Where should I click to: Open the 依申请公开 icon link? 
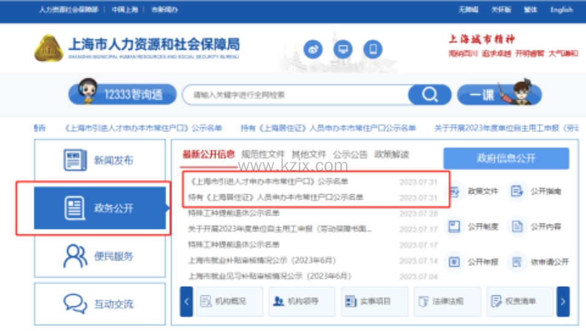pos(539,262)
